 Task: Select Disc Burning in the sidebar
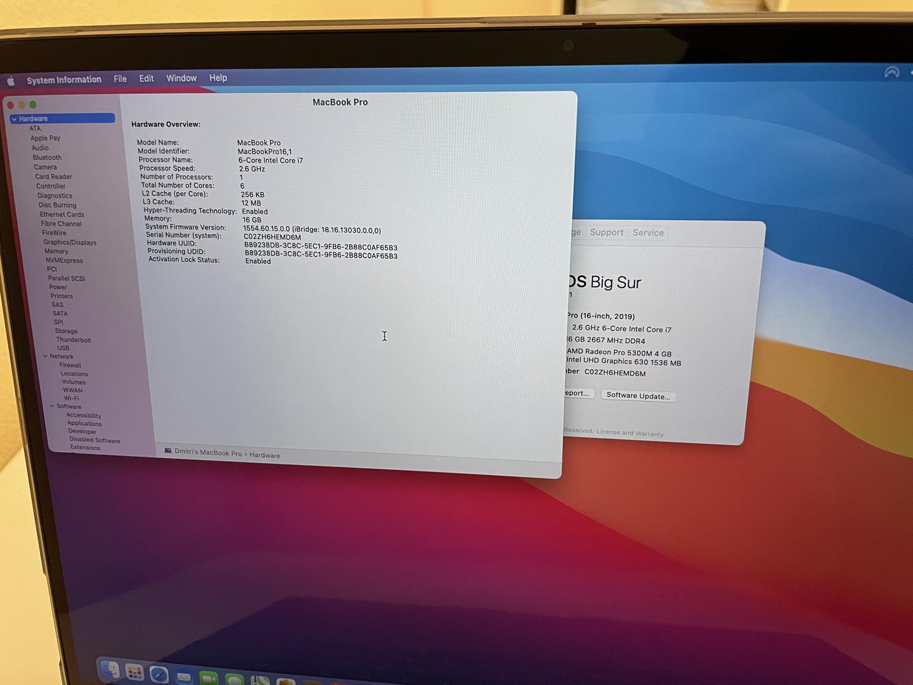58,205
